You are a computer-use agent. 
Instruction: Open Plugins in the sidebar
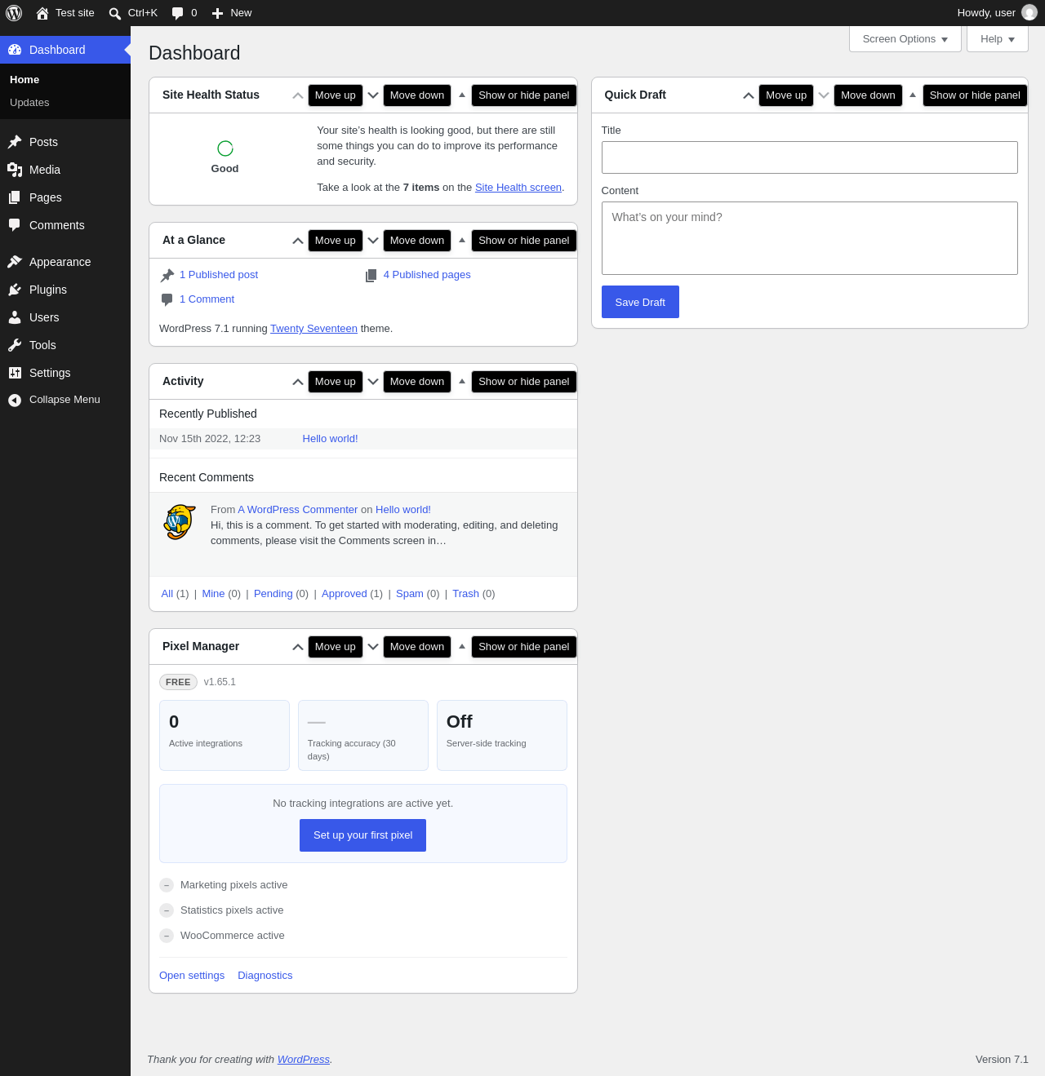click(65, 290)
